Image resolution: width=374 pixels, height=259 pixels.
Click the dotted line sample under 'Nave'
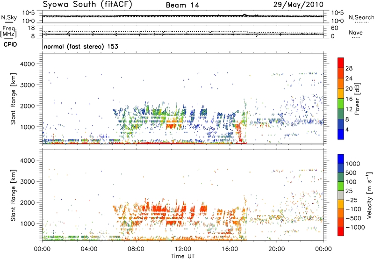coord(356,38)
